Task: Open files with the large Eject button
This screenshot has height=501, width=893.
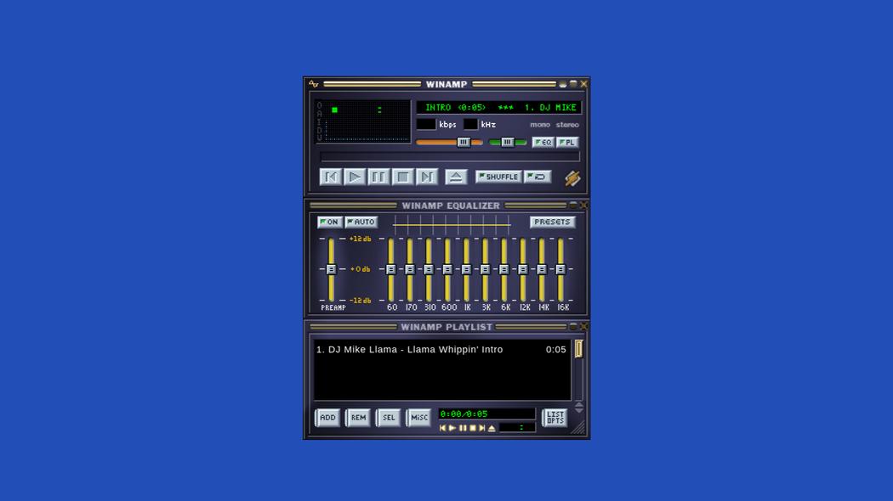Action: click(x=456, y=177)
